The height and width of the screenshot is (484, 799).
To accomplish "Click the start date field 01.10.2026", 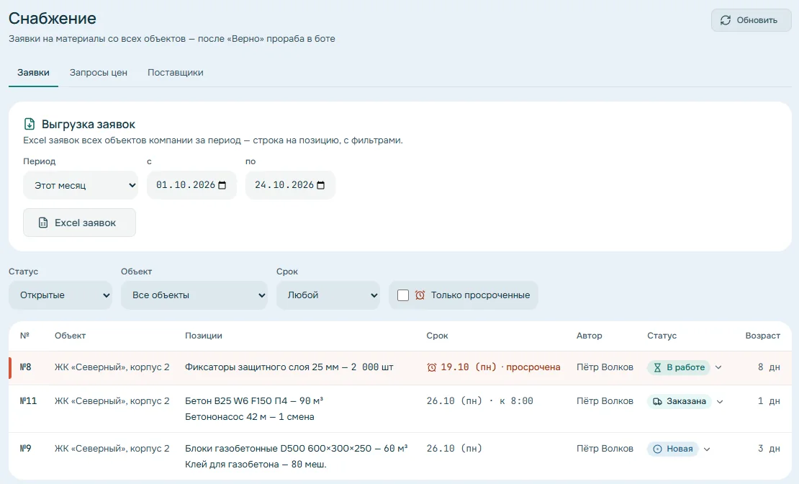I will (x=191, y=185).
